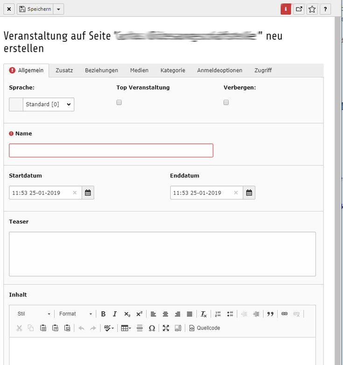This screenshot has height=365, width=343.
Task: Toggle bold formatting in the Inhalt editor
Action: coord(103,314)
